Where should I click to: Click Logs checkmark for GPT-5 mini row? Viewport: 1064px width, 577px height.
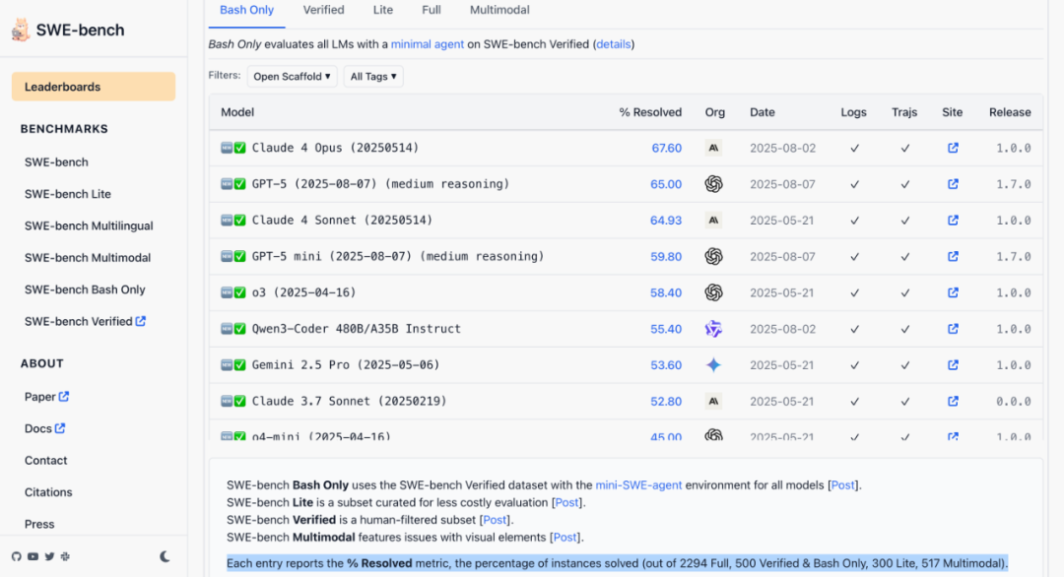coord(854,256)
